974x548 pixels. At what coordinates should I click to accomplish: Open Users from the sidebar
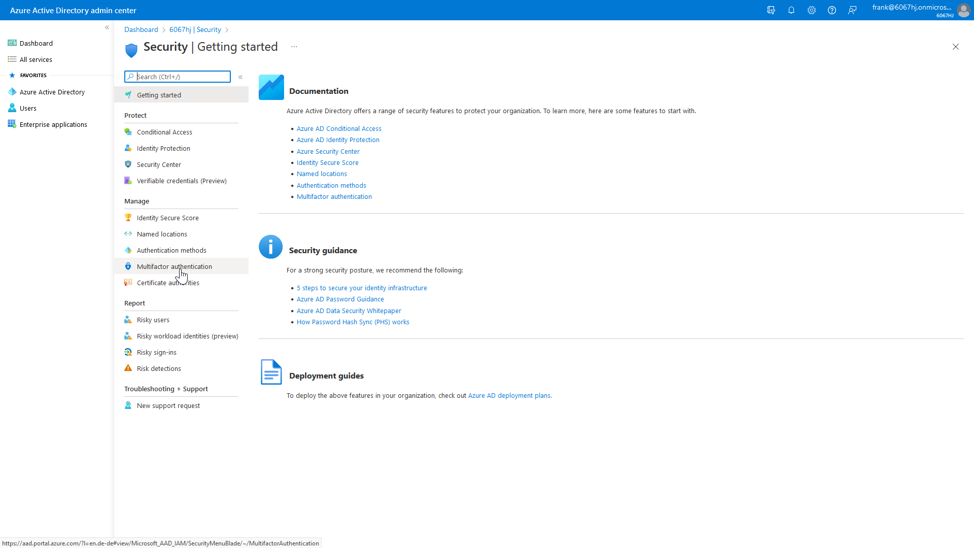27,108
